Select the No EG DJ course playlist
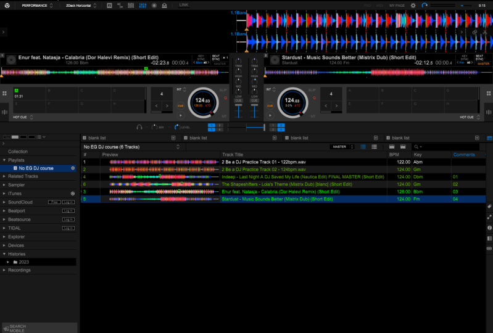The height and width of the screenshot is (333, 493). pos(39,168)
